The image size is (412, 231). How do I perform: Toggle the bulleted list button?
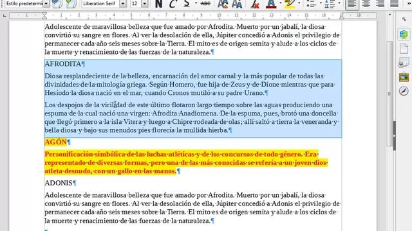pyautogui.click(x=311, y=4)
